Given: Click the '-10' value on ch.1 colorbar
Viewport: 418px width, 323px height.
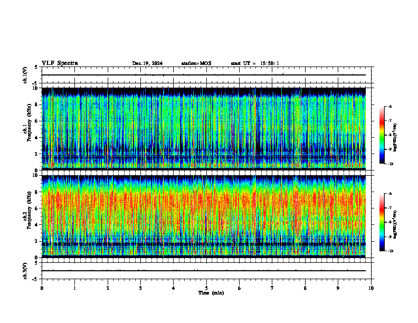Looking at the screenshot, I should tap(391, 164).
